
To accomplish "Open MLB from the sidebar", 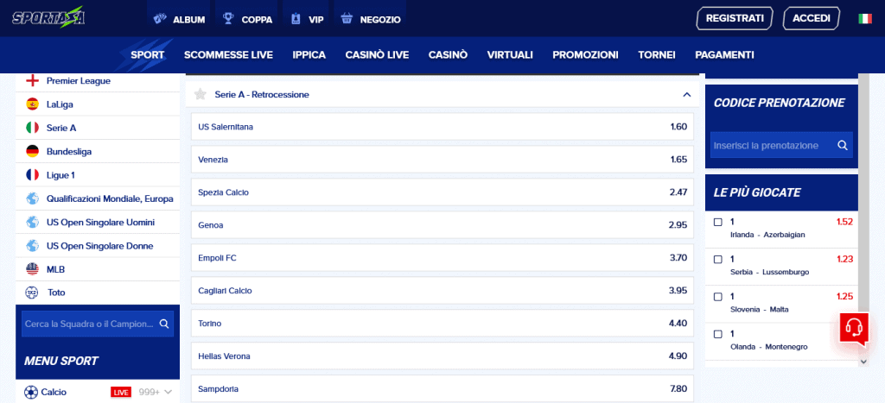I will 56,270.
